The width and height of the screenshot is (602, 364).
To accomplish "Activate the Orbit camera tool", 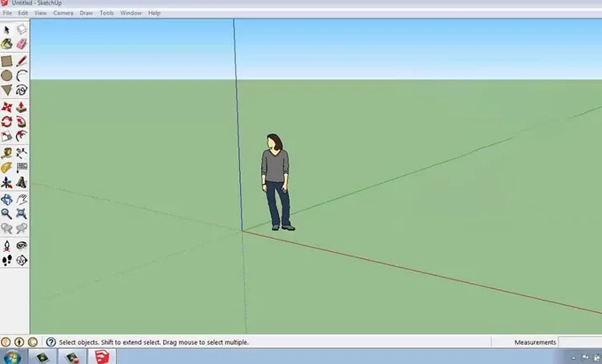I will pyautogui.click(x=6, y=200).
